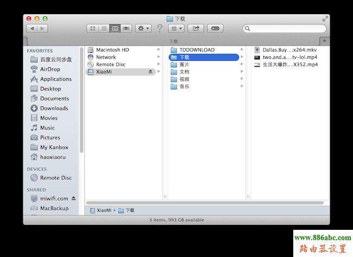Expand the TDDOWNLOAD folder
The width and height of the screenshot is (353, 257).
242,50
